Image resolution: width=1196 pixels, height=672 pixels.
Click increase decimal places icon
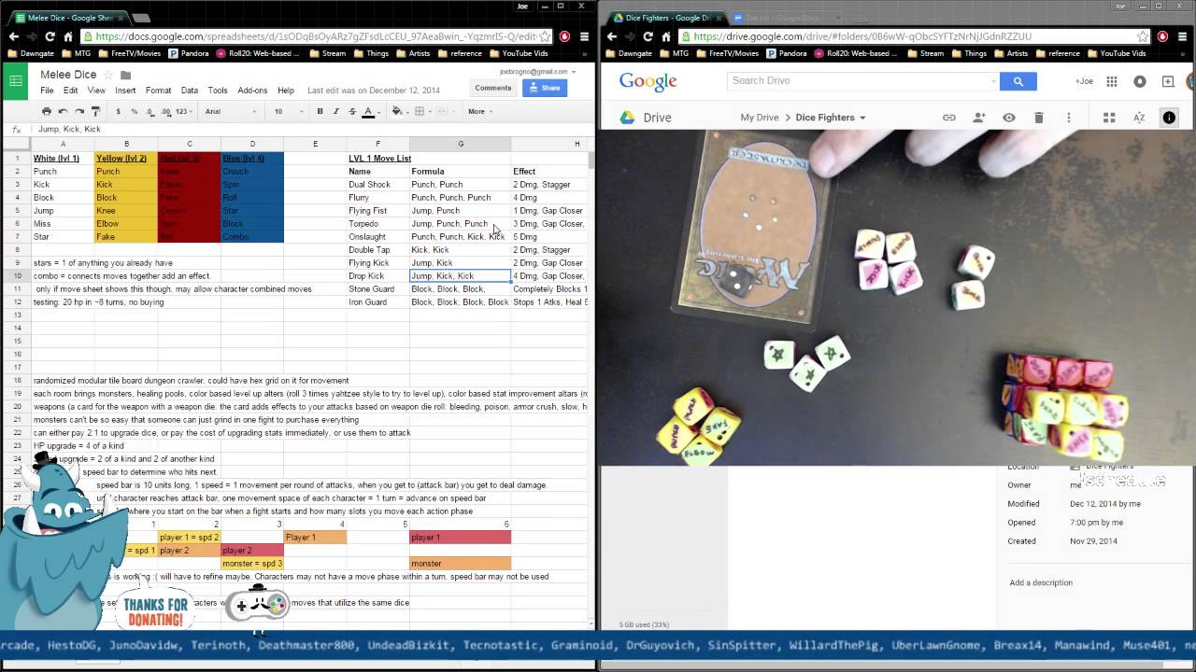[x=165, y=111]
